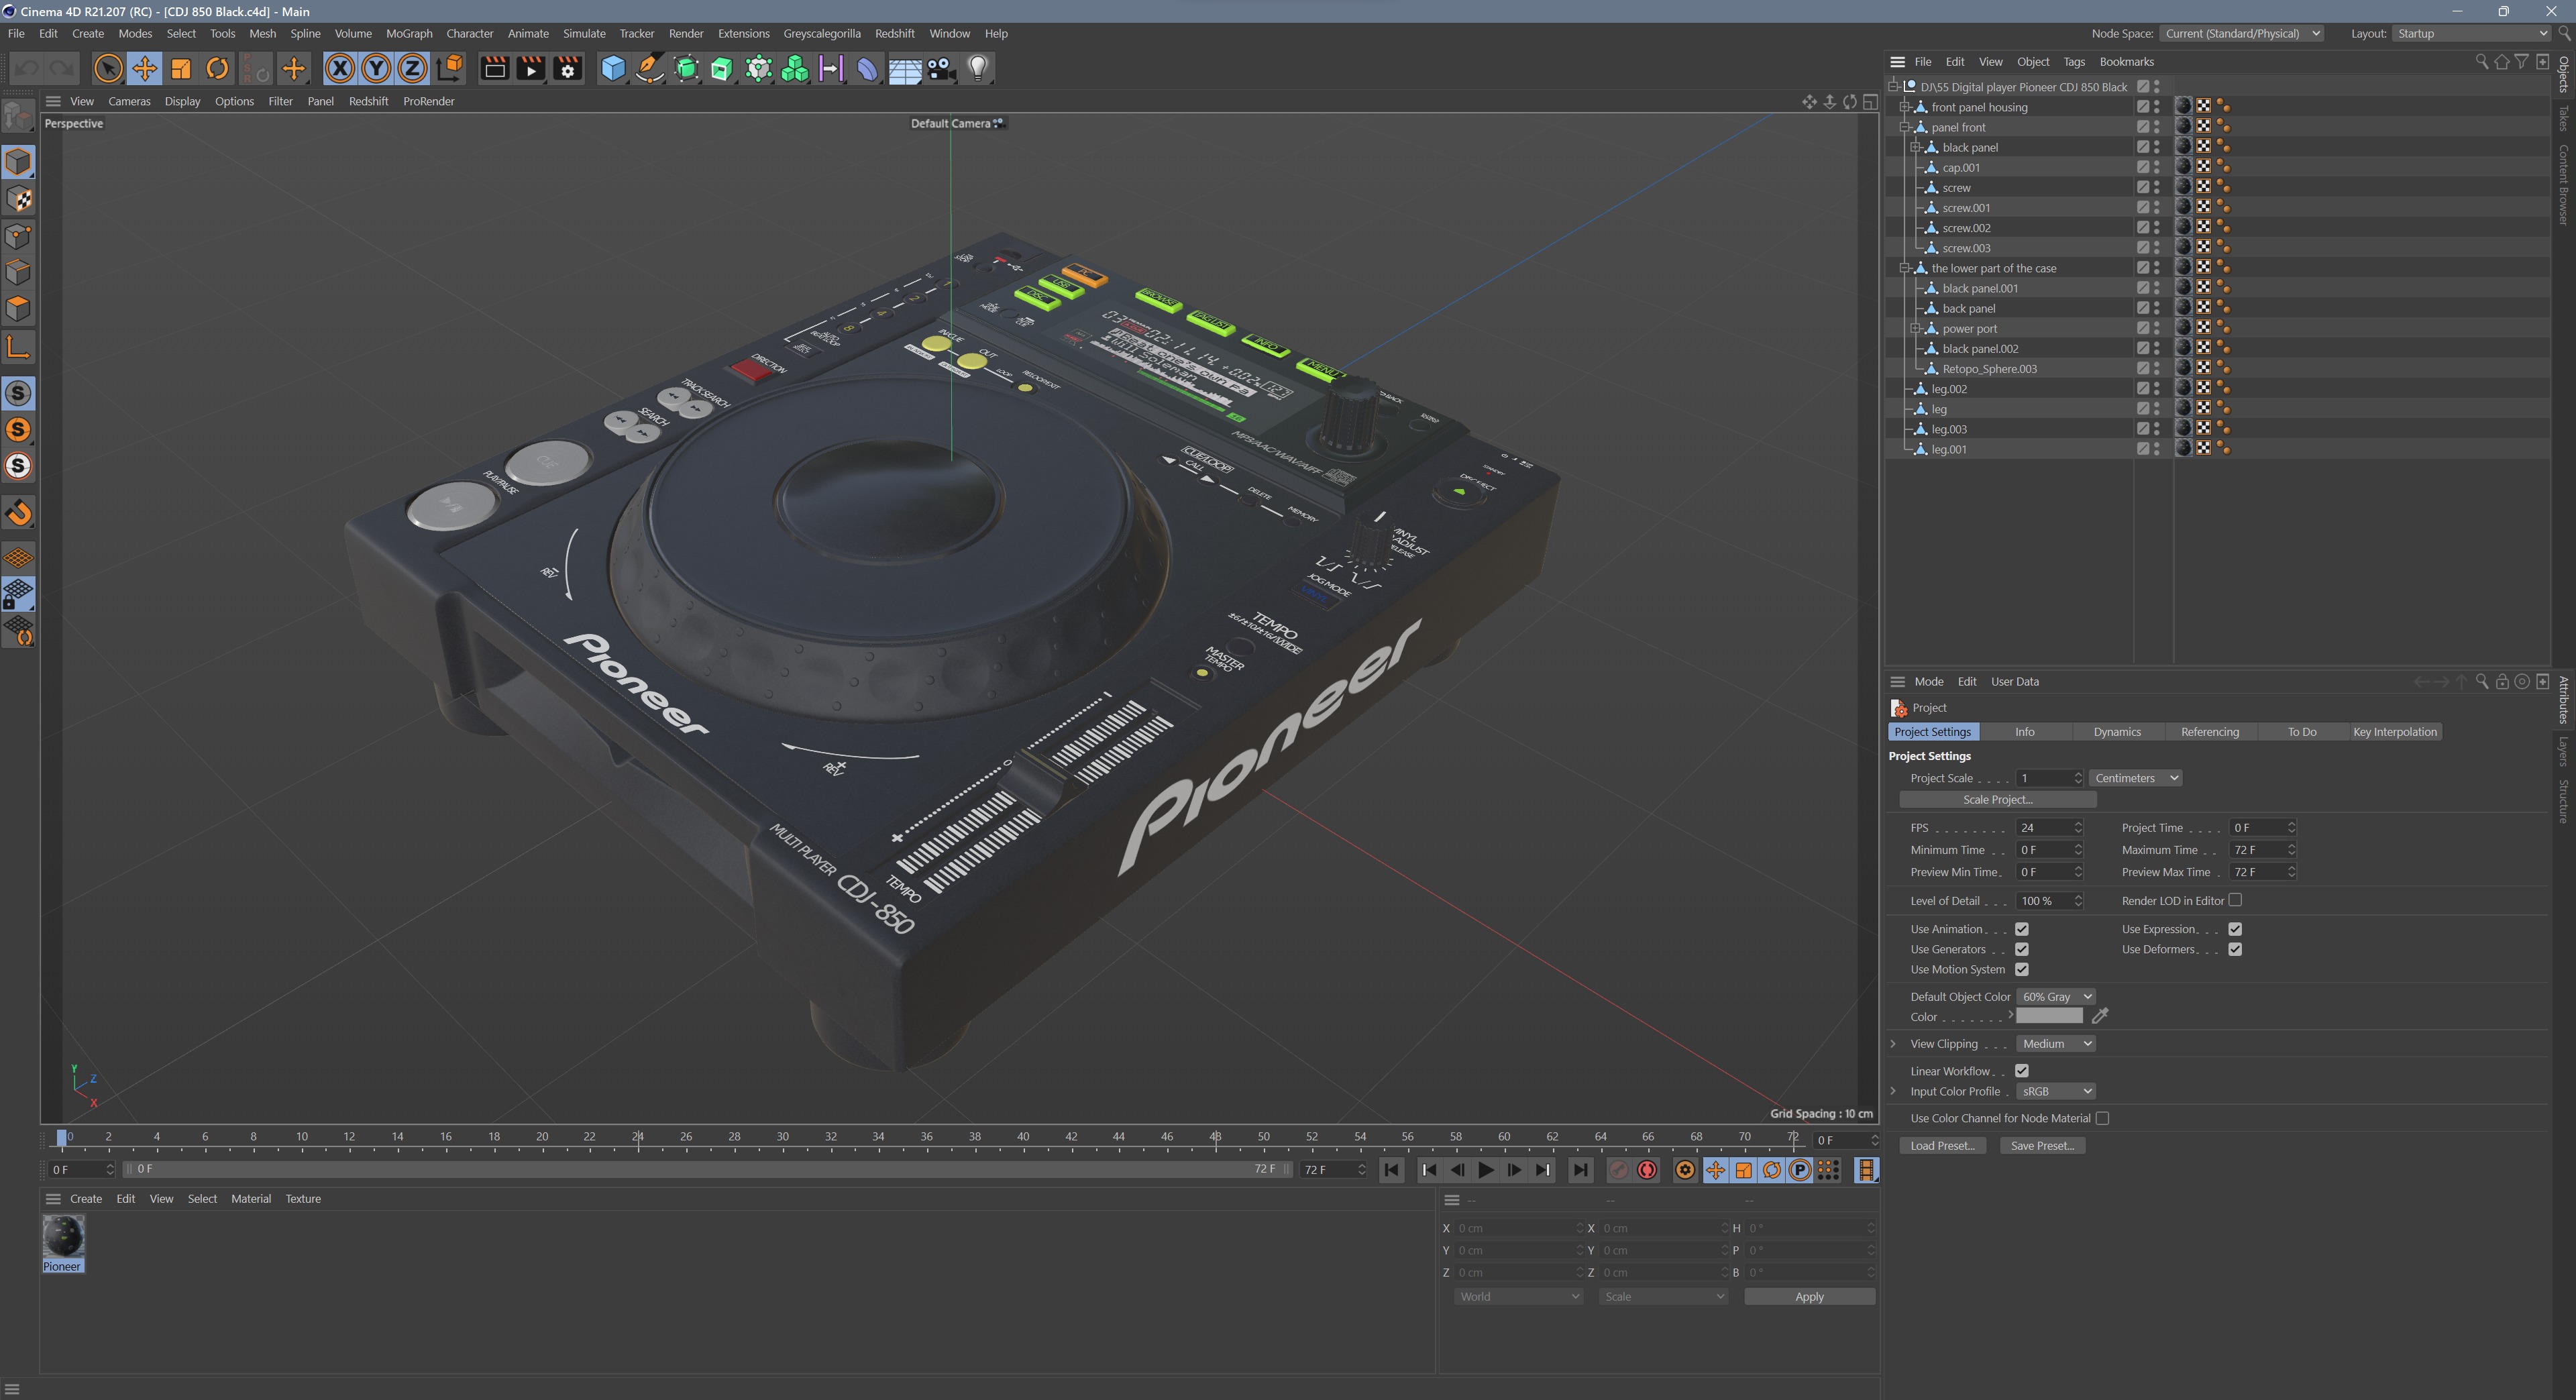The image size is (2576, 1400).
Task: Click the Load Preset... button
Action: click(1942, 1146)
